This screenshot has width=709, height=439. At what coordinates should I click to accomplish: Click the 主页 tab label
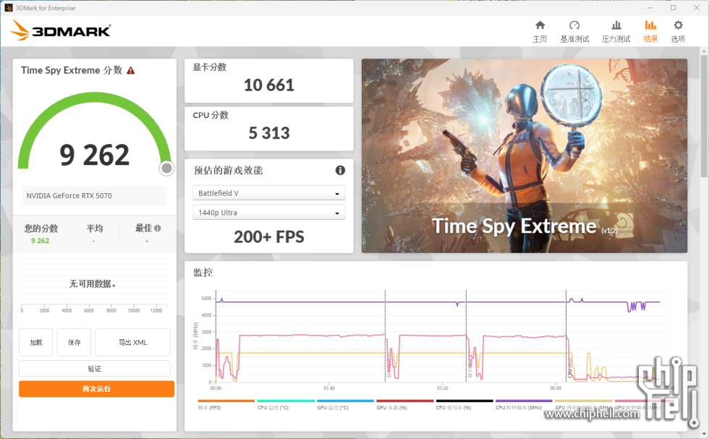[540, 39]
